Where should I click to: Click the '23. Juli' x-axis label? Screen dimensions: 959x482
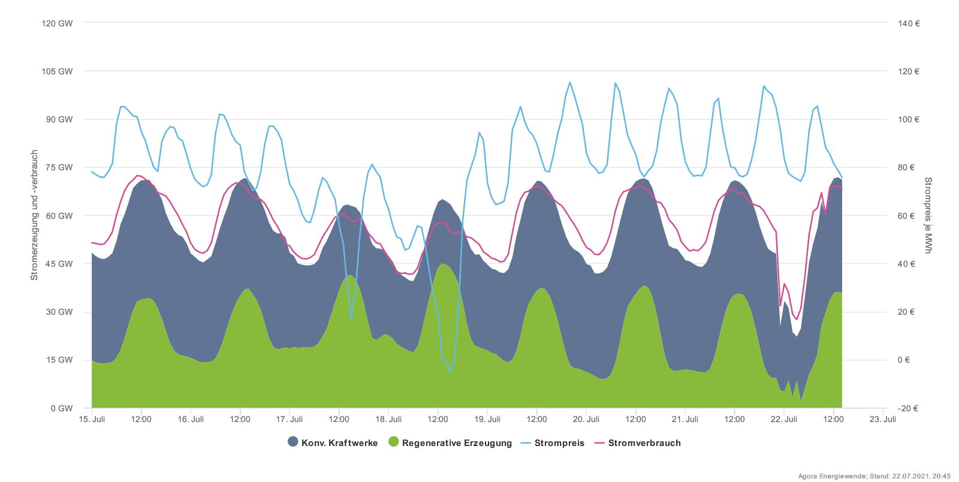coord(883,419)
